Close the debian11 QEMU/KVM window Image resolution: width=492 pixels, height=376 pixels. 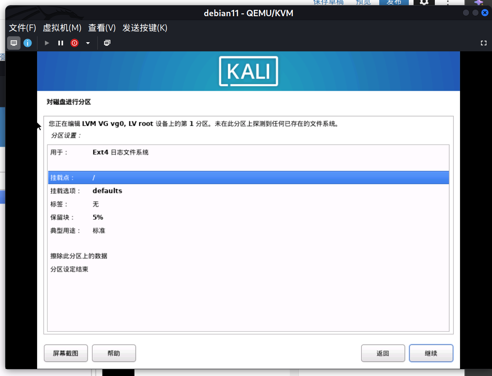coord(485,13)
